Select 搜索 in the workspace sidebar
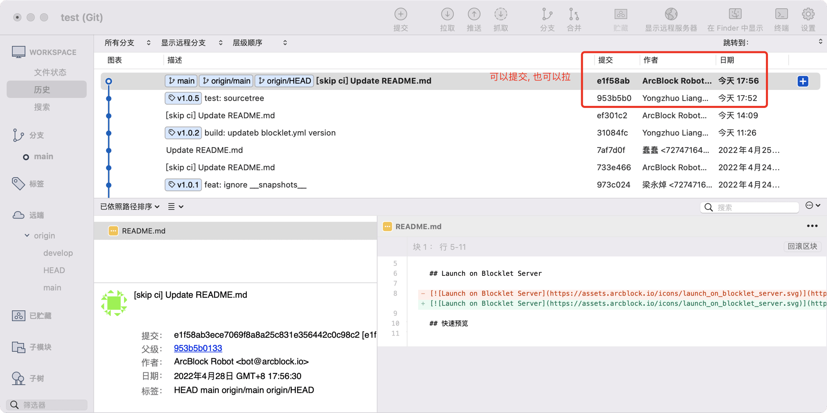Screen dimensions: 827x413 (x=42, y=107)
